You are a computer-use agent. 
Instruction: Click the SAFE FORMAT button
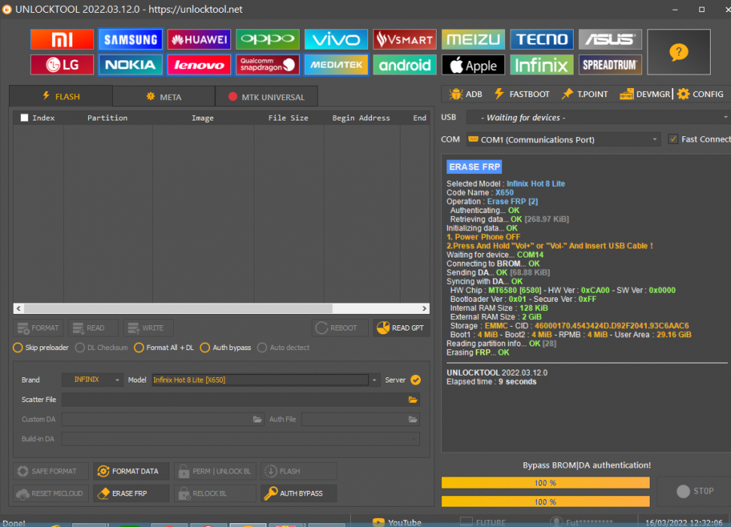point(50,471)
